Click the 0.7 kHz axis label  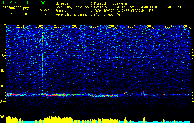click(3, 101)
